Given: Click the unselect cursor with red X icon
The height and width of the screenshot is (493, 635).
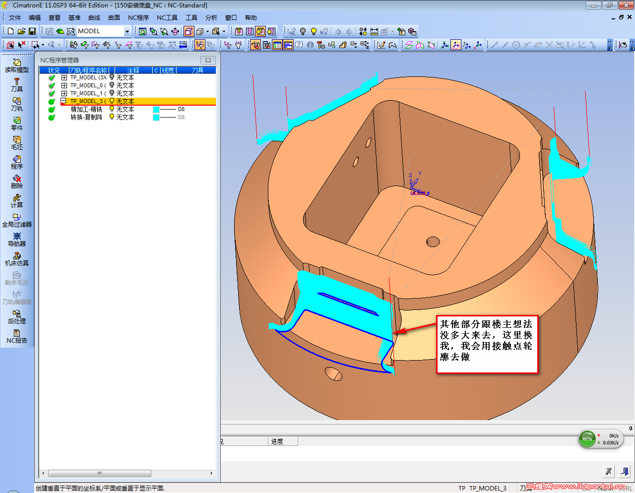Looking at the screenshot, I should [x=21, y=45].
